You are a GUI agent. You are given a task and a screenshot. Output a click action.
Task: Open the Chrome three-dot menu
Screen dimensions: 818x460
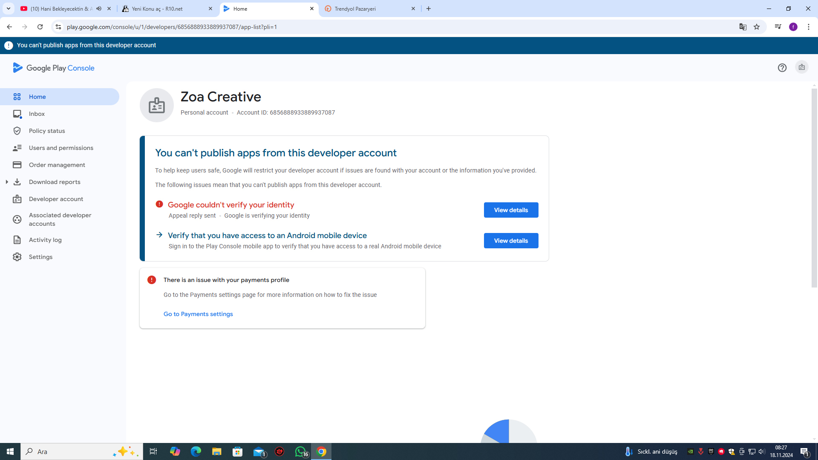click(809, 27)
